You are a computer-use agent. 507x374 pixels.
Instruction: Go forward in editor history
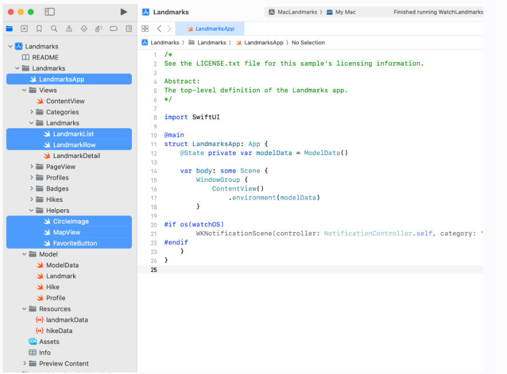pyautogui.click(x=169, y=29)
